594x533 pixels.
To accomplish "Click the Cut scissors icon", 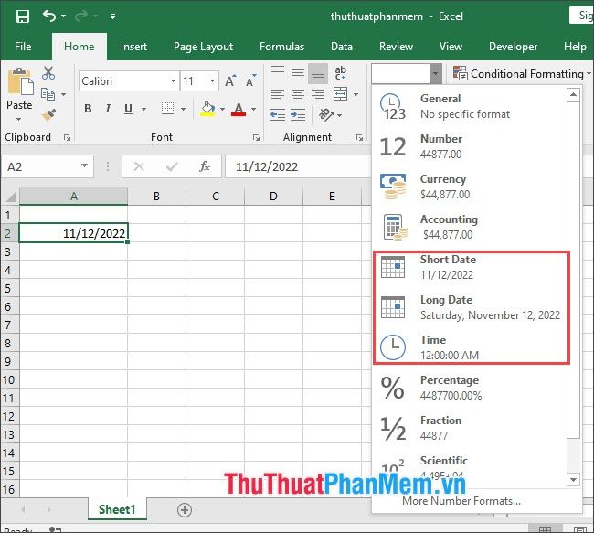I will click(48, 73).
